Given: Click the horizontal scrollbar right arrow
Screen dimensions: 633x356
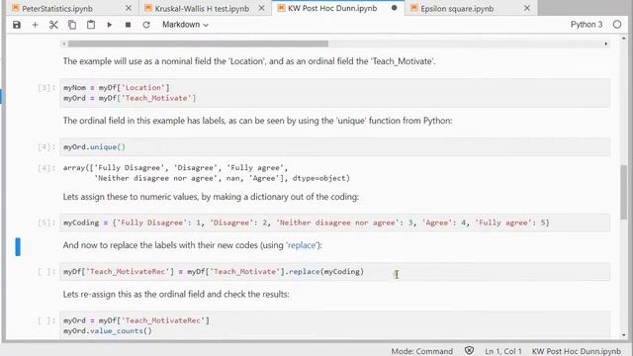Looking at the screenshot, I should (x=606, y=44).
